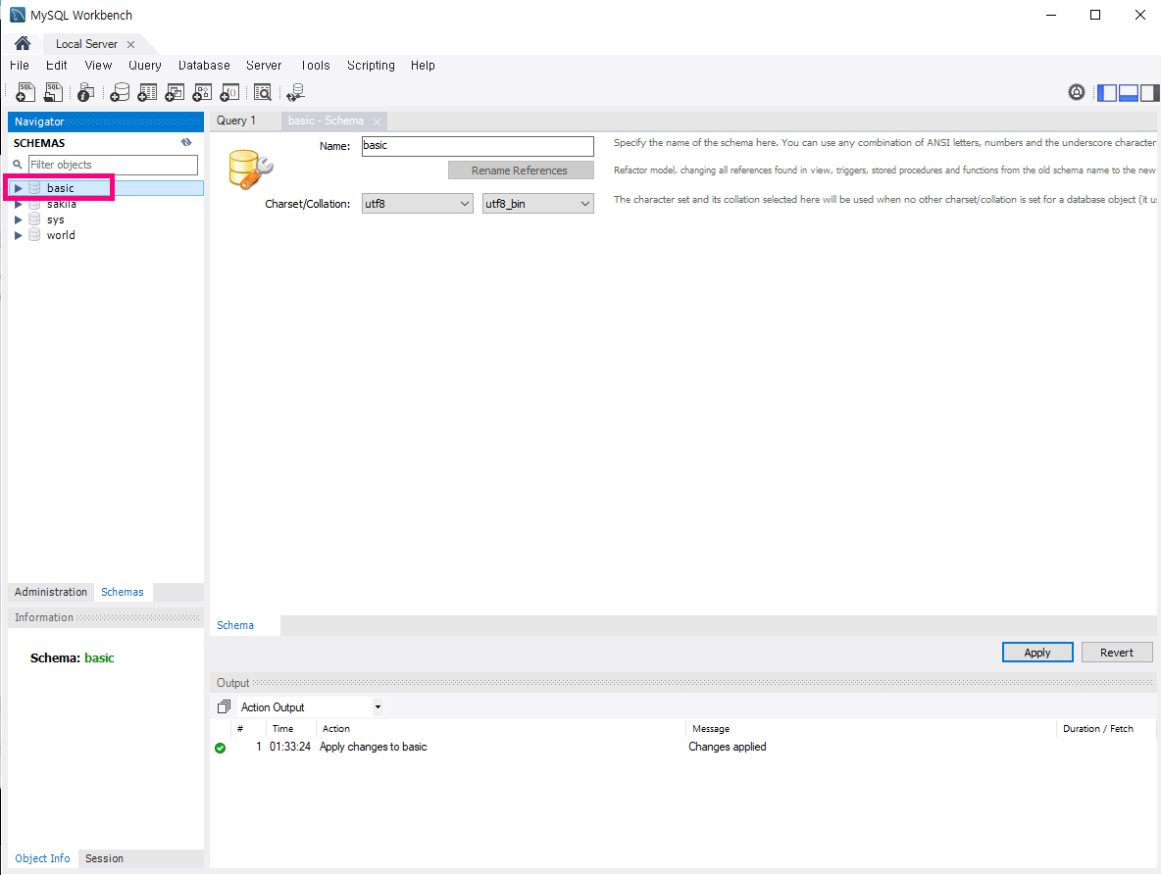Screen dimensions: 1161x875
Task: Create new table toolbar icon
Action: click(x=147, y=92)
